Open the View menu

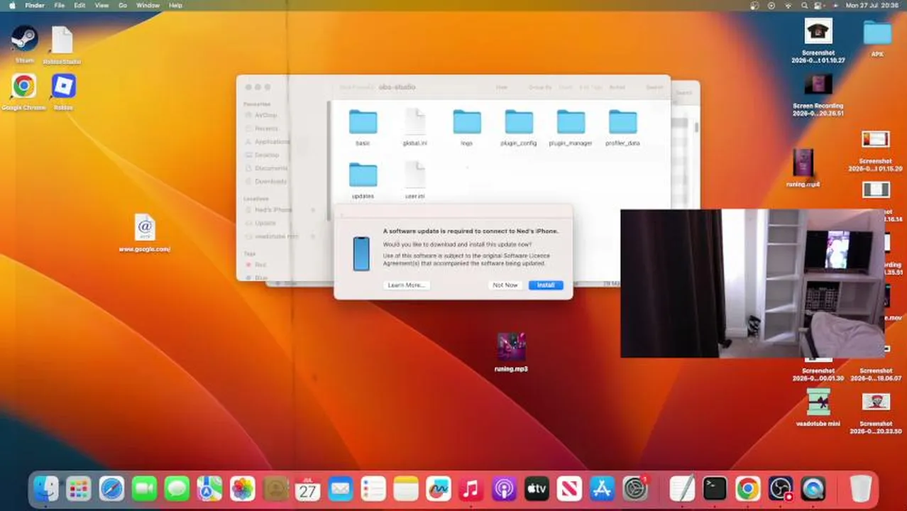tap(102, 5)
